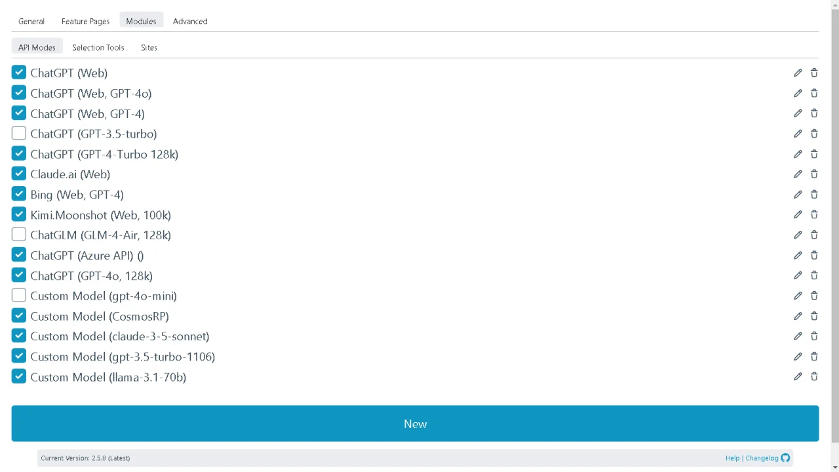Switch to the General tab
The width and height of the screenshot is (839, 472).
pos(31,21)
